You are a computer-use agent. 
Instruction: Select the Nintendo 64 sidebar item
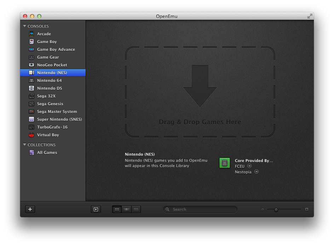tap(48, 80)
